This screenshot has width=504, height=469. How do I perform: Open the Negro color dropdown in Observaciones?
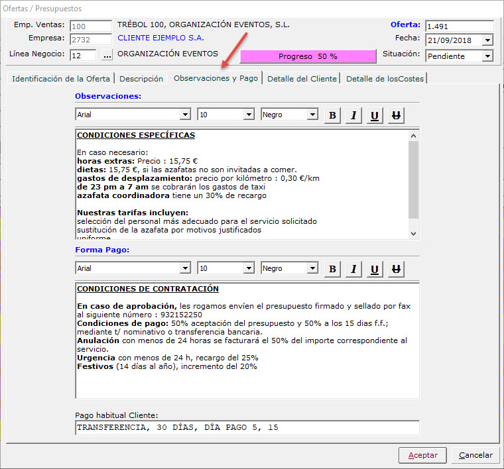pyautogui.click(x=312, y=115)
